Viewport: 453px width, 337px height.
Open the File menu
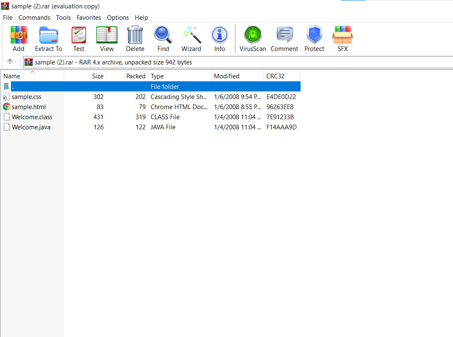(8, 18)
